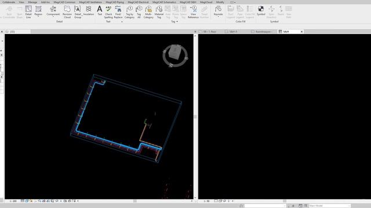Open the Collaborate ribbon tab
Screen dimensions: 371x208
[9, 2]
